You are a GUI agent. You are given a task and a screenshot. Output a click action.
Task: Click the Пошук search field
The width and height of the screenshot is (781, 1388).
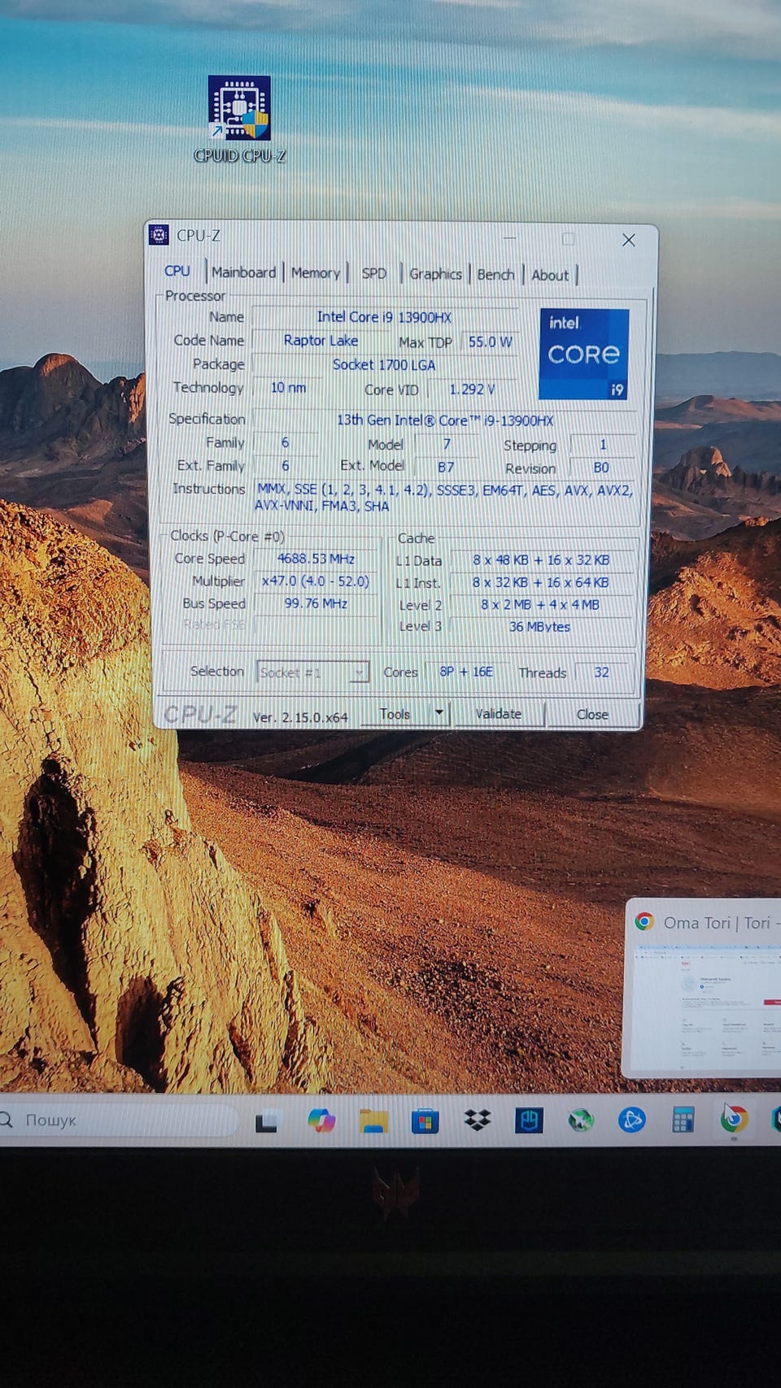click(x=120, y=1120)
